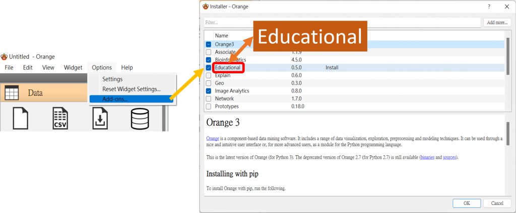Click the SQL Table database widget icon
Viewport: 516px width, 213px height.
pos(140,119)
